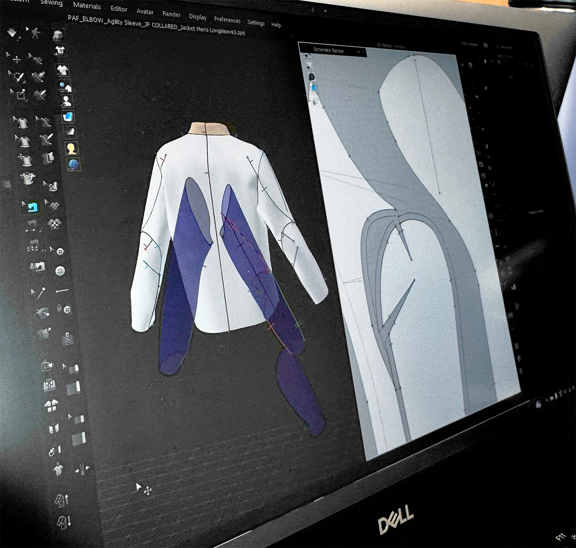Click the sewing machine icon below Free Sewing

[x=37, y=266]
